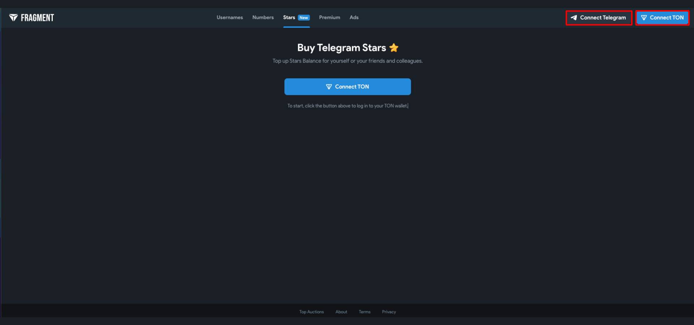Go to the Numbers tab

tap(263, 17)
